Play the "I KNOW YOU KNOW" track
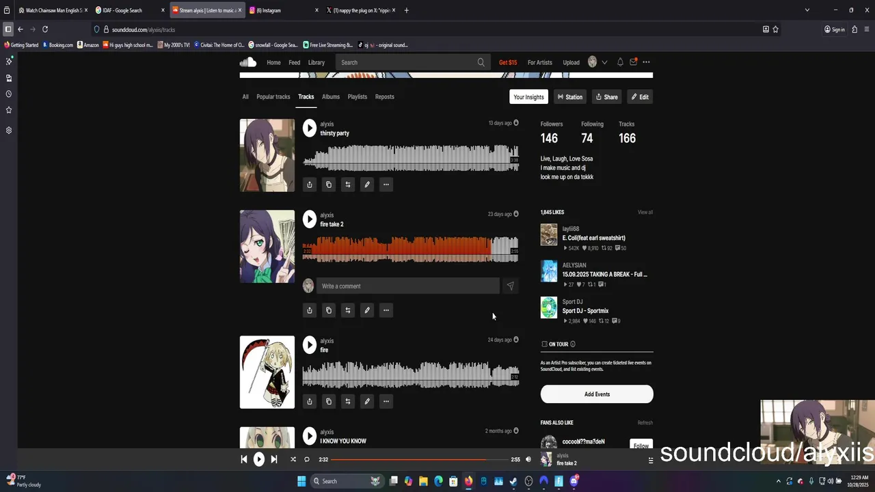The height and width of the screenshot is (492, 875). (x=310, y=435)
